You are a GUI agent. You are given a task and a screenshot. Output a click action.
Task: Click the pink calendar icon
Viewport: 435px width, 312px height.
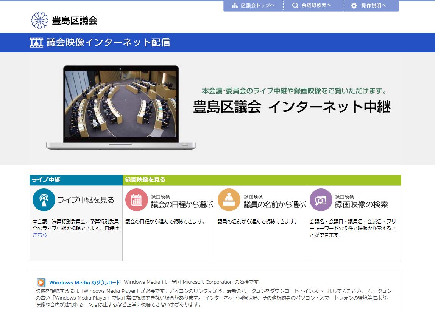pos(137,200)
